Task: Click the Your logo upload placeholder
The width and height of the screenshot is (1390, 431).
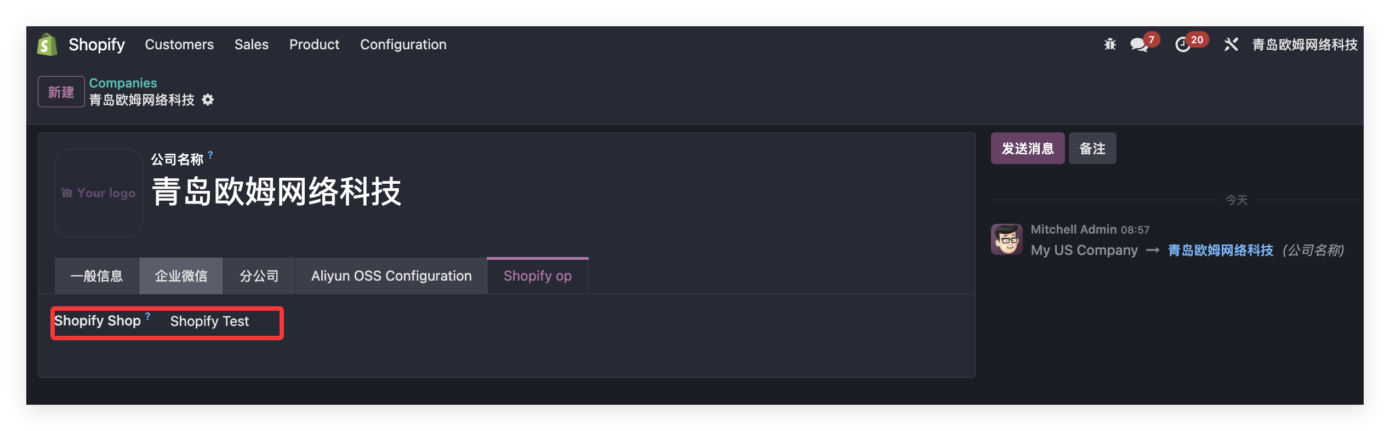Action: coord(98,193)
